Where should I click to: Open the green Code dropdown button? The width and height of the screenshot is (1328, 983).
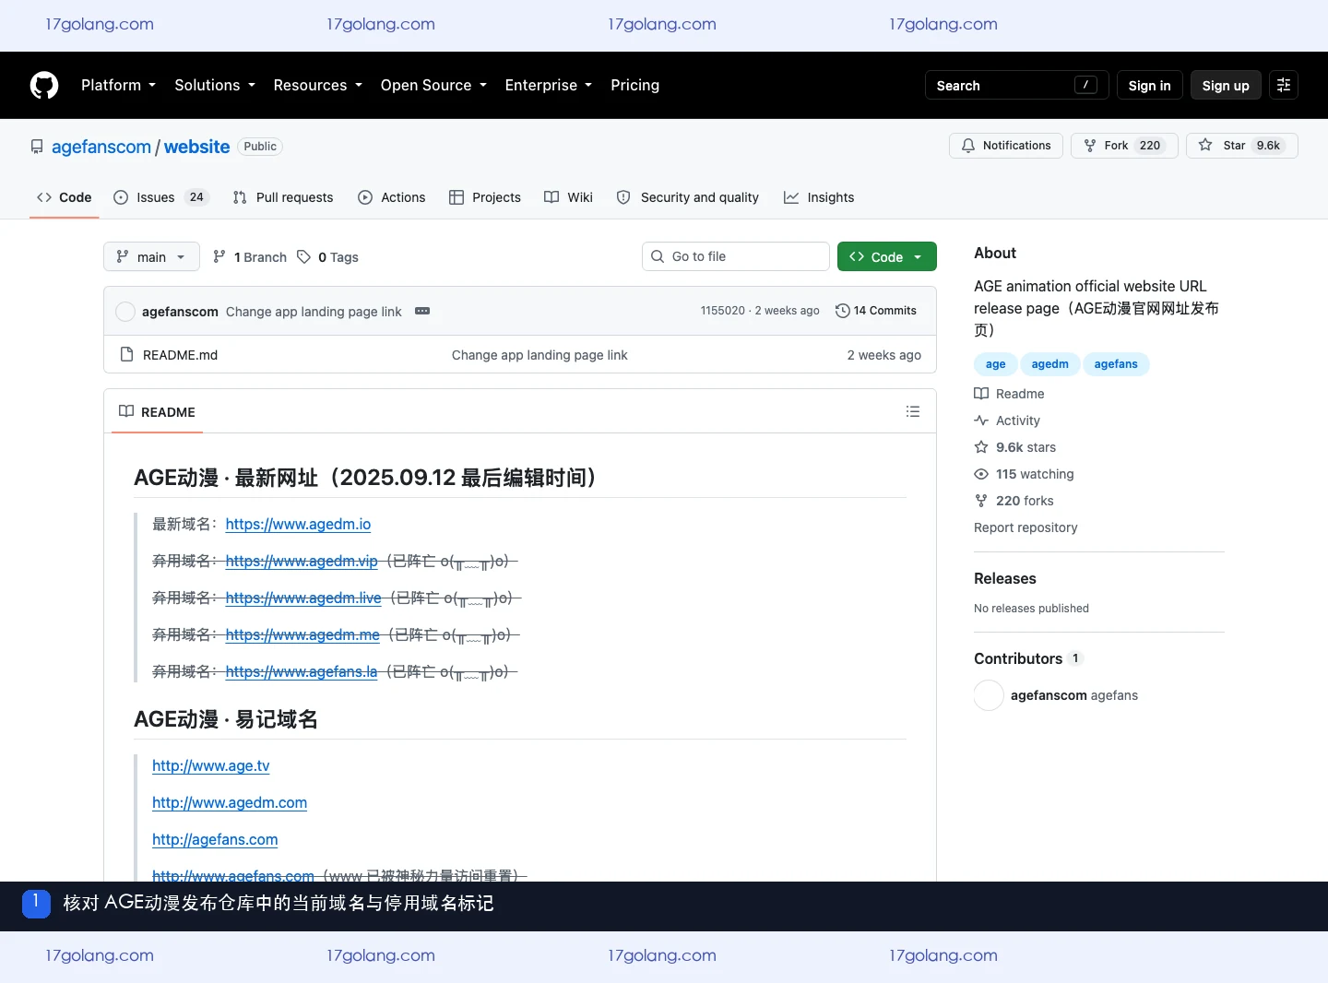click(887, 257)
